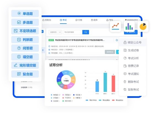Click the pie icon beside 考试分析
The image size is (151, 113).
125,58
